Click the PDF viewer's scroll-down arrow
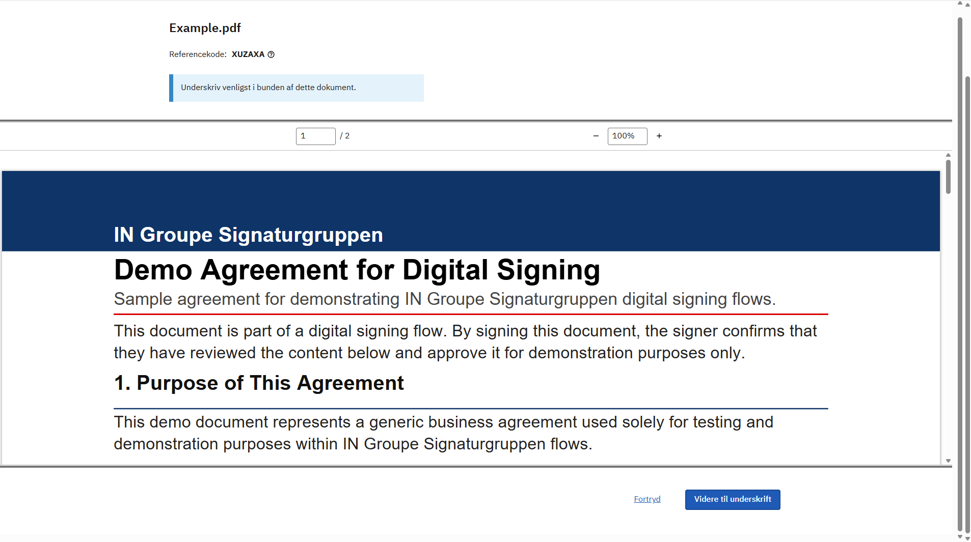The image size is (971, 542). click(948, 461)
